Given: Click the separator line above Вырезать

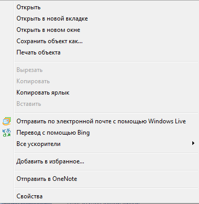Looking at the screenshot, I should coord(106,61).
